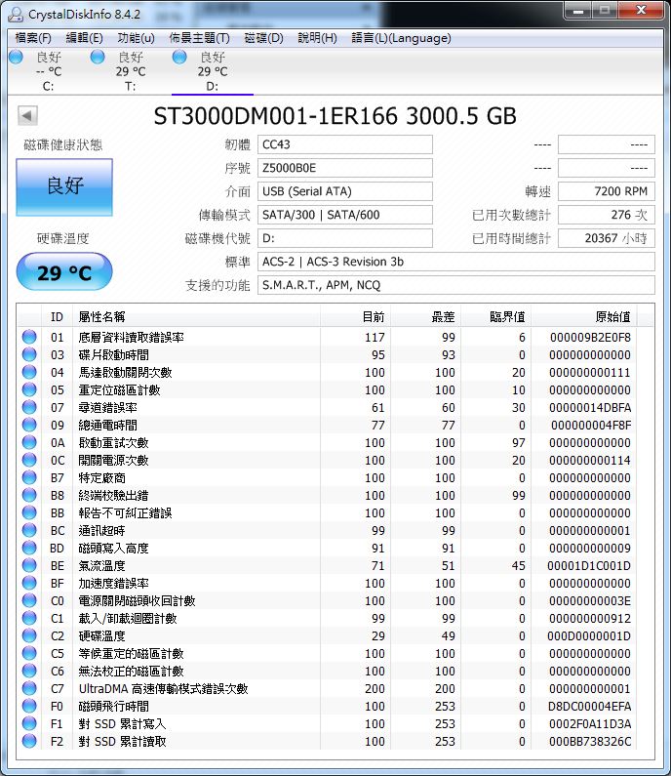Click the firmware field CC43

(x=344, y=144)
